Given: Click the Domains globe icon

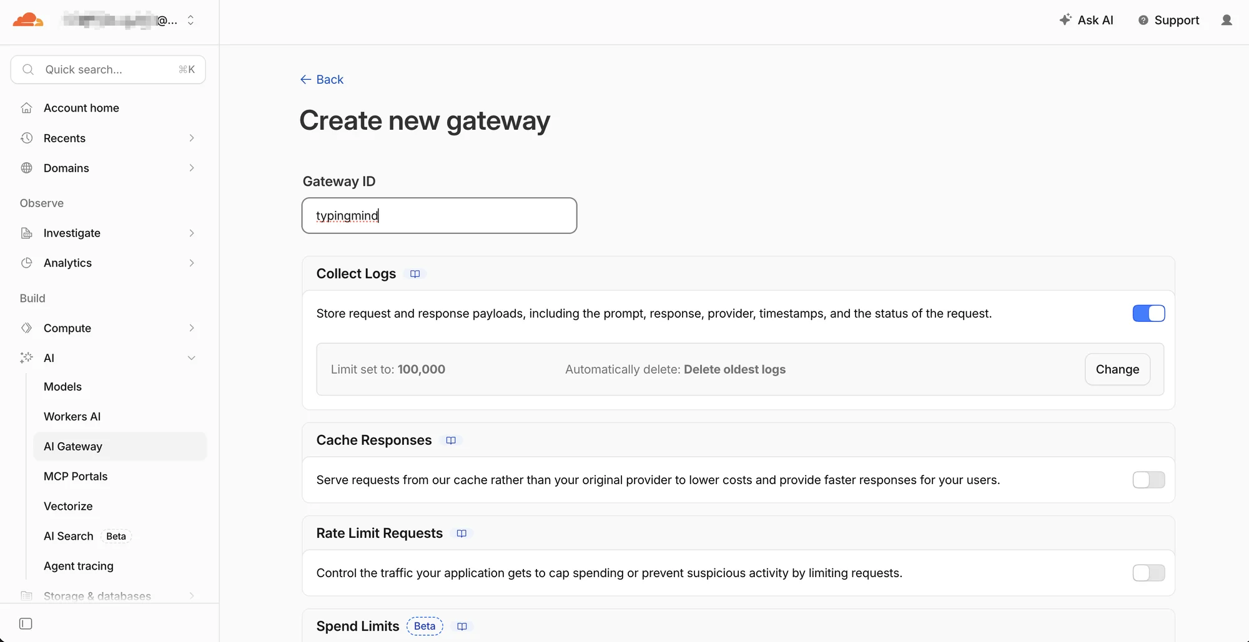Looking at the screenshot, I should (26, 168).
